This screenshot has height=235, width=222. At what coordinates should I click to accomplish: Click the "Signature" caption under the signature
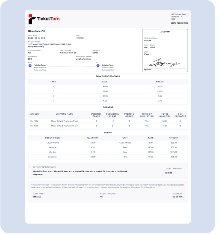pos(147,69)
